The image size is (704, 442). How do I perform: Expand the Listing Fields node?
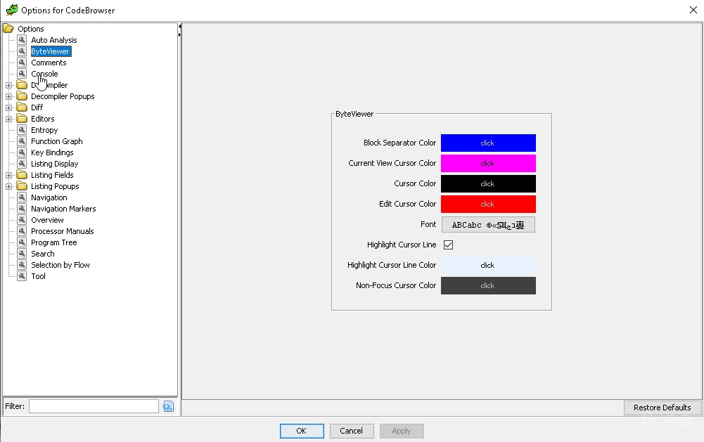pyautogui.click(x=8, y=174)
